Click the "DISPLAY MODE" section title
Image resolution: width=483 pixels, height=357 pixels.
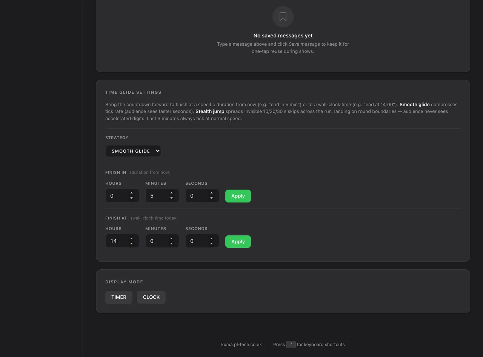[124, 282]
